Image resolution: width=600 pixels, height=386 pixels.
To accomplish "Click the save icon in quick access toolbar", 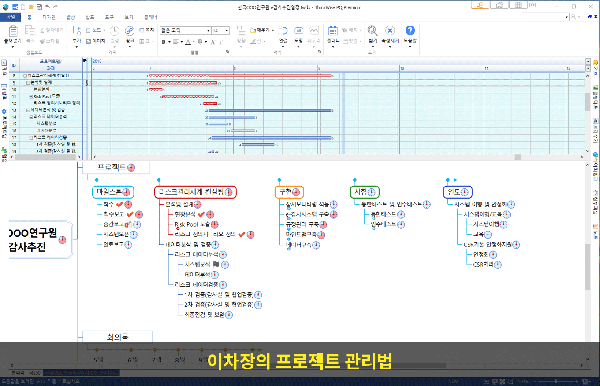I will 39,7.
